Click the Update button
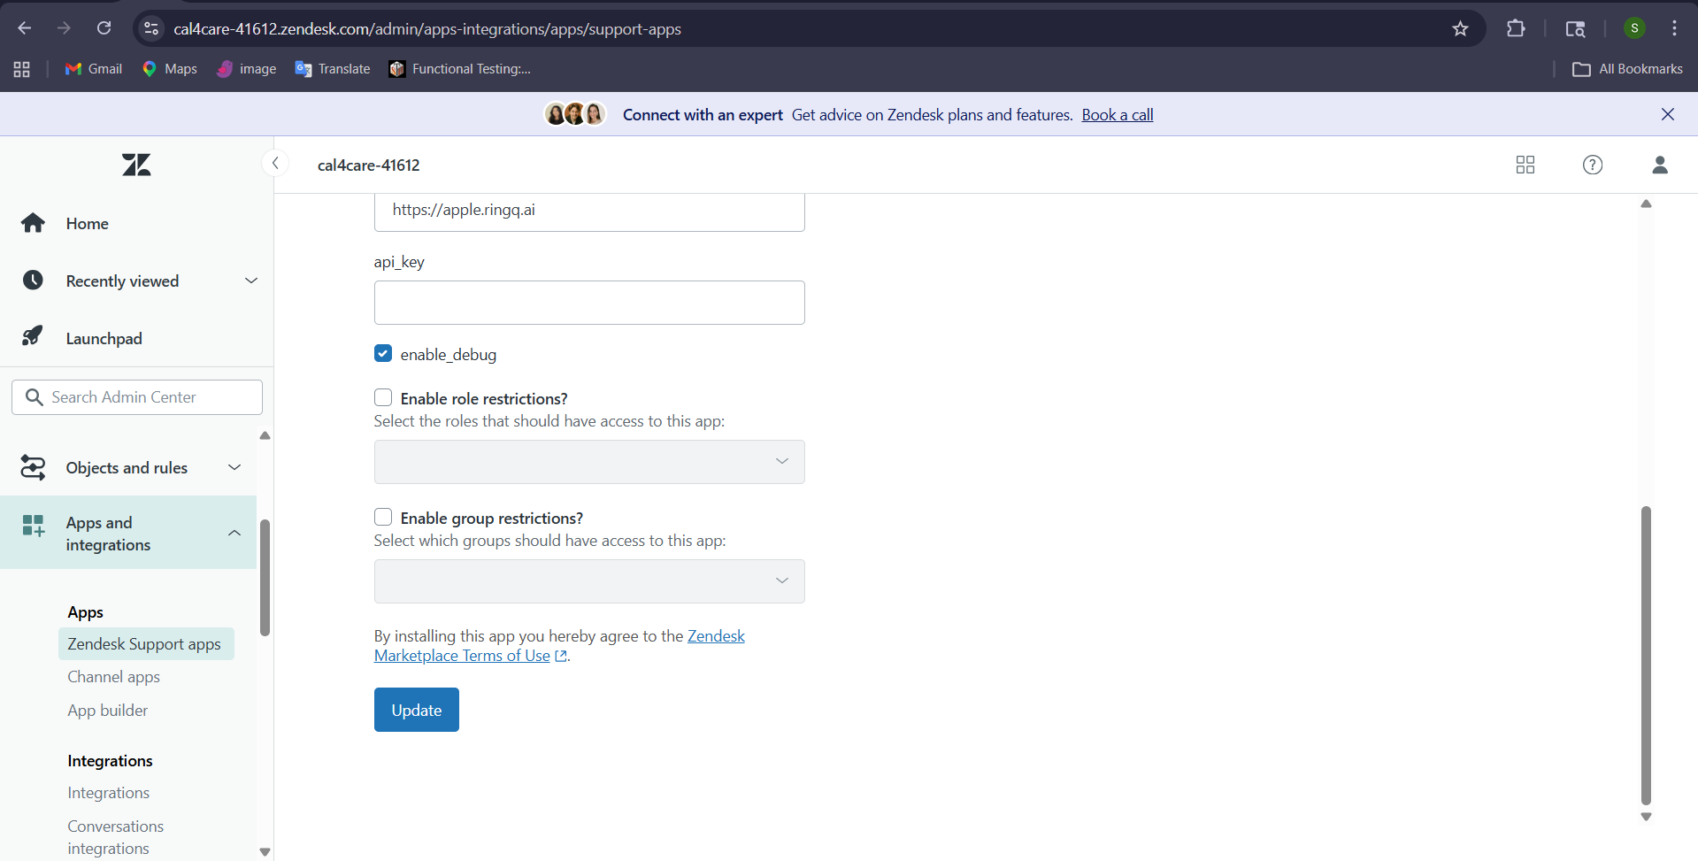The image size is (1698, 861). pos(417,710)
